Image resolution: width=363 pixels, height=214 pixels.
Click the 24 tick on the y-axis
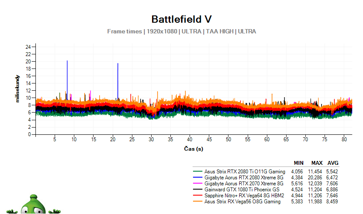point(28,47)
